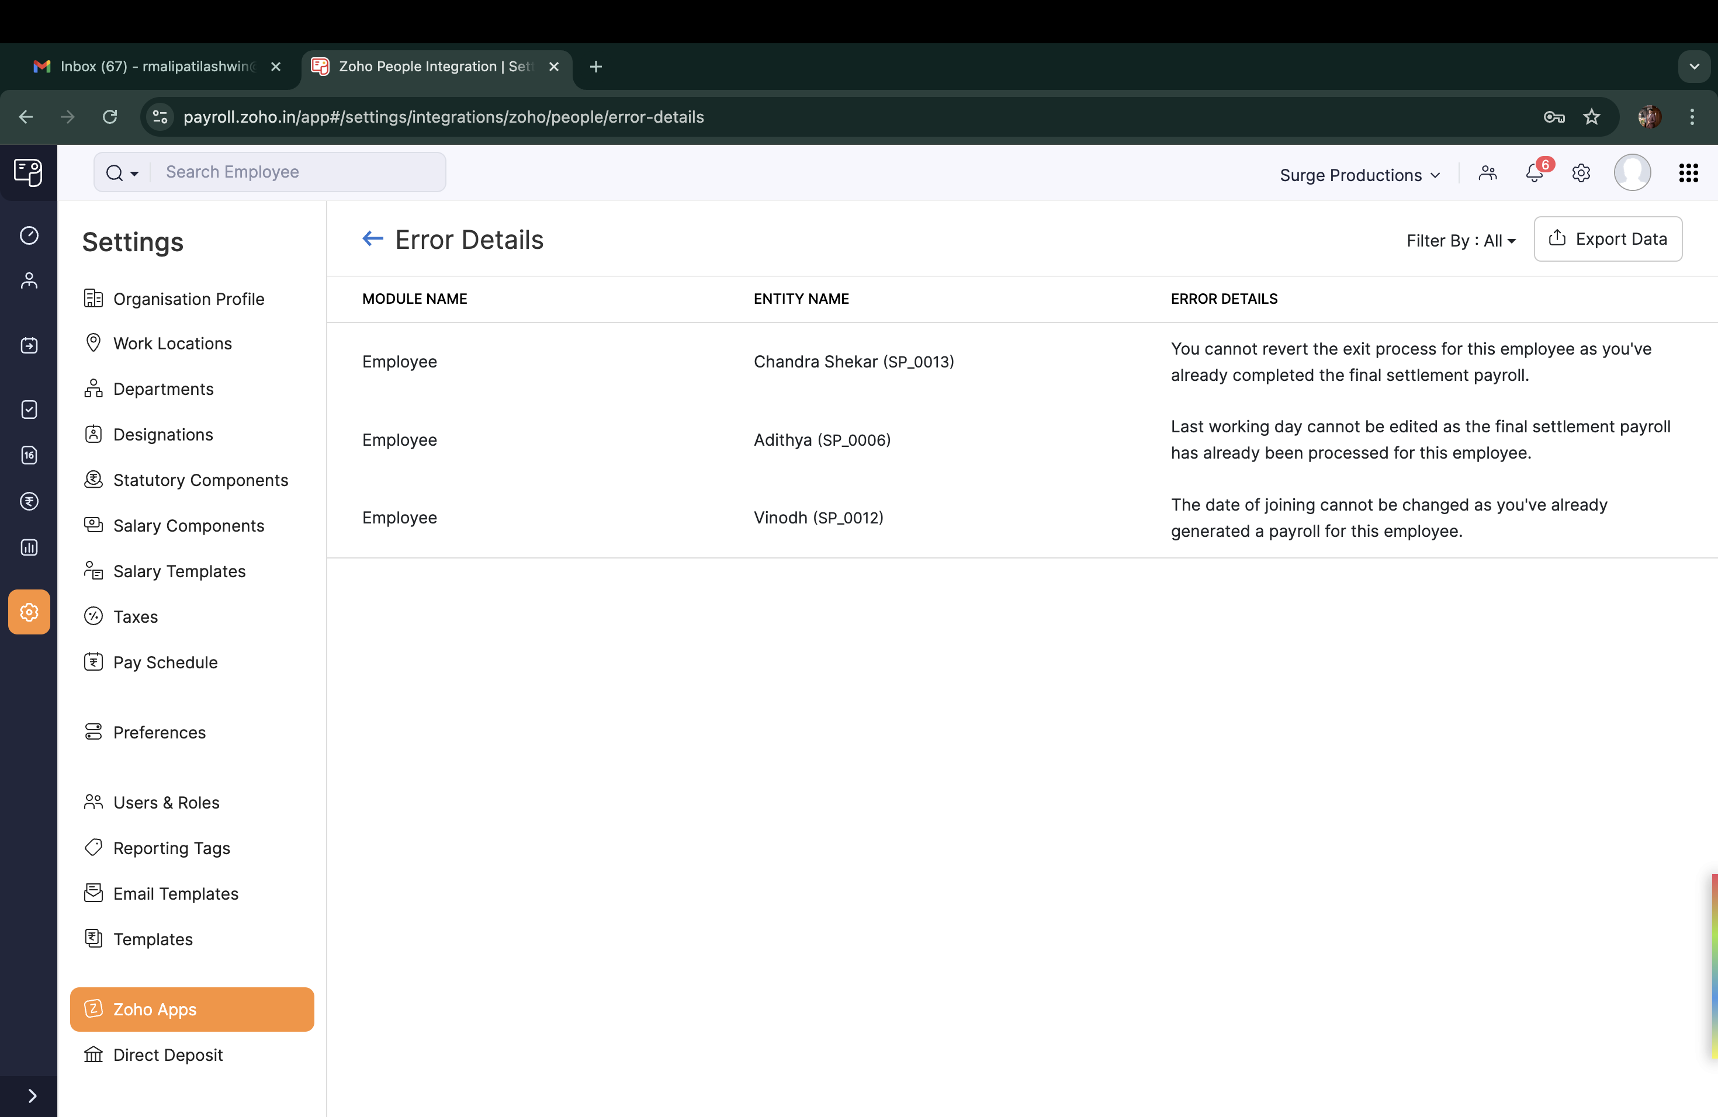
Task: Click the back arrow beside Error Details
Action: click(x=372, y=239)
